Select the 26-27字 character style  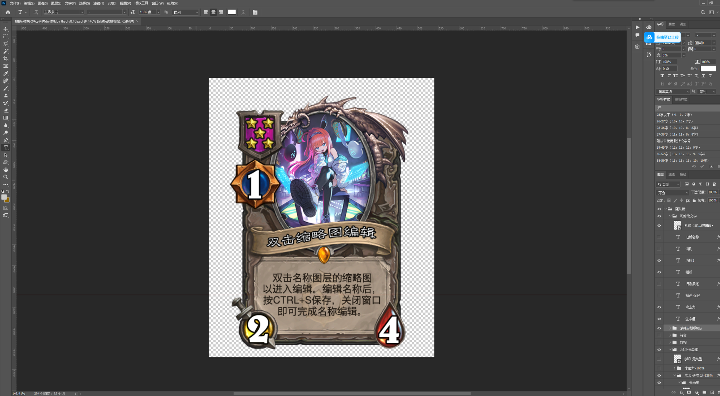(674, 121)
